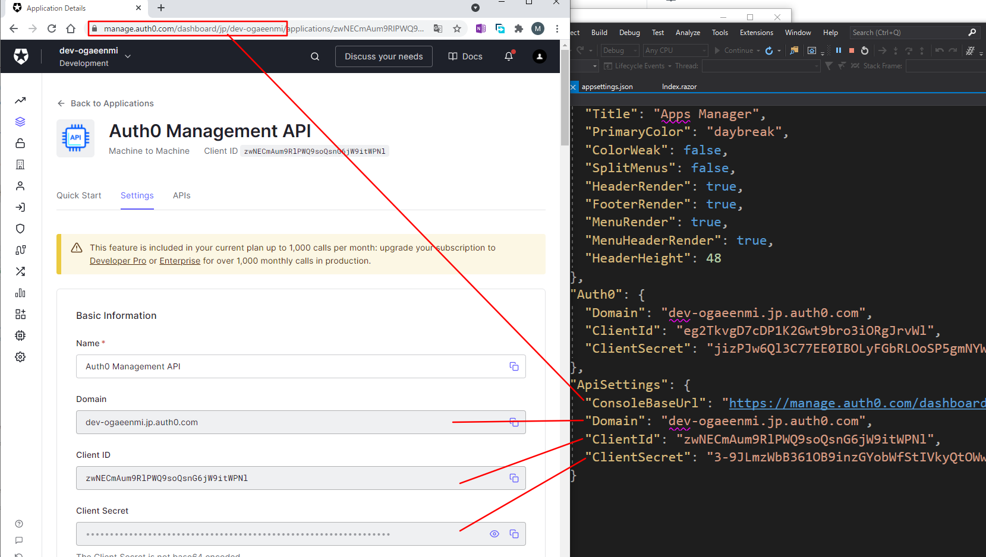Open the Thread combo box
Viewport: 986px width, 557px height.
click(x=761, y=66)
